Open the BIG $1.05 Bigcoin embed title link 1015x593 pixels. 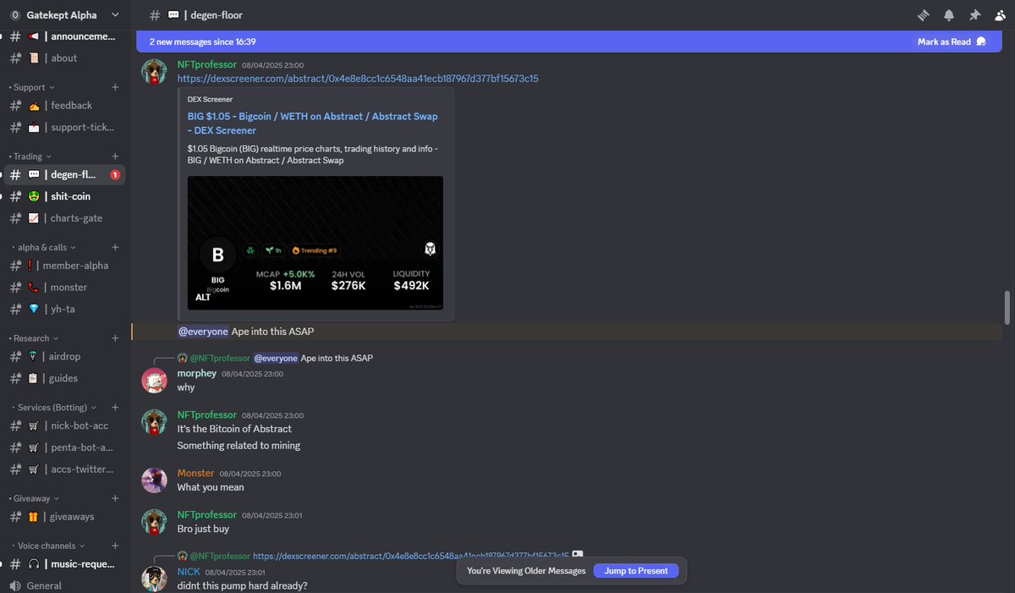pyautogui.click(x=313, y=124)
